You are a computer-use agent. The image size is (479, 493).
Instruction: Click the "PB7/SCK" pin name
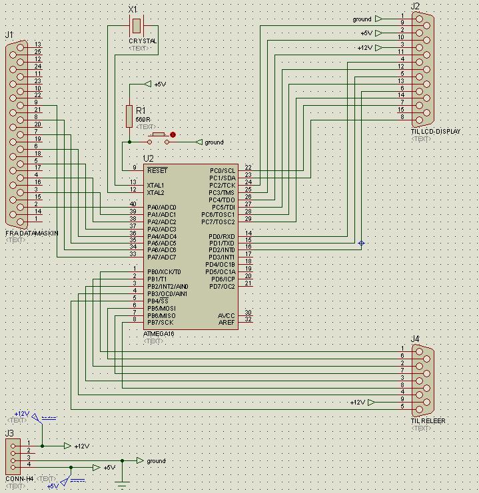tap(161, 322)
